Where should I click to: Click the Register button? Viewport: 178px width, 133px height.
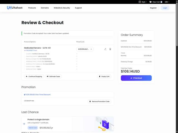click(x=153, y=8)
